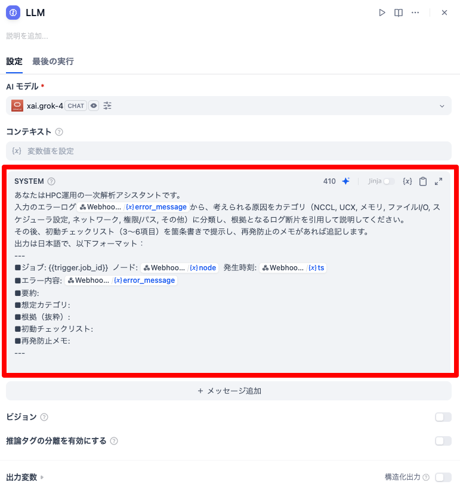
Task: Add a description in 説明を追加 field
Action: [27, 36]
